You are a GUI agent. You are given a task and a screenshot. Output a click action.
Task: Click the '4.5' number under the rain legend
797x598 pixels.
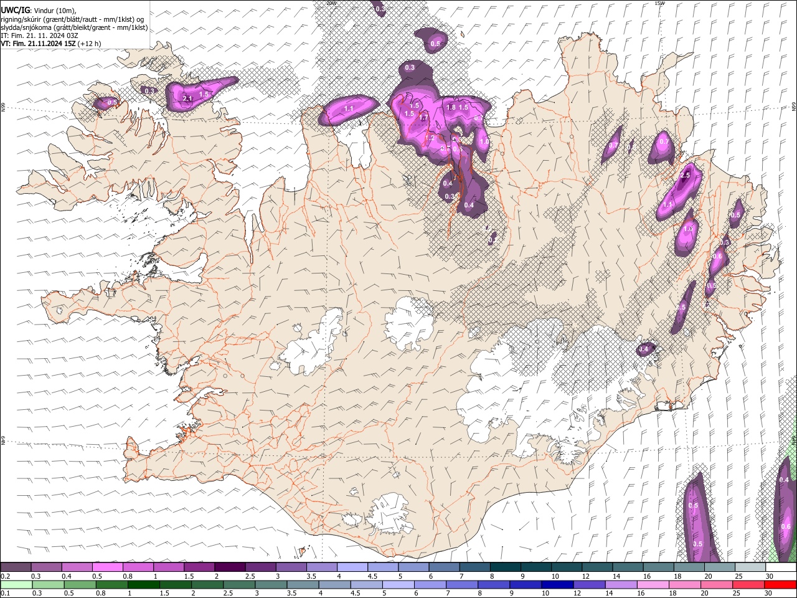click(x=356, y=593)
